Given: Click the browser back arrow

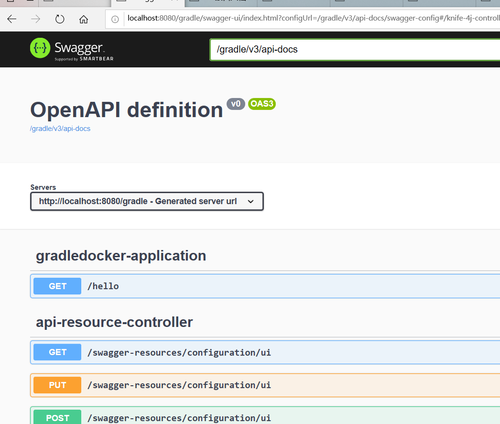Looking at the screenshot, I should 12,19.
